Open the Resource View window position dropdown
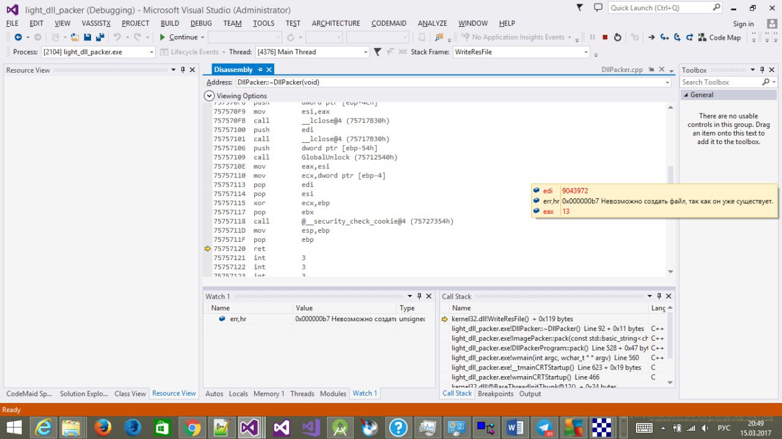The height and width of the screenshot is (439, 782). 173,70
